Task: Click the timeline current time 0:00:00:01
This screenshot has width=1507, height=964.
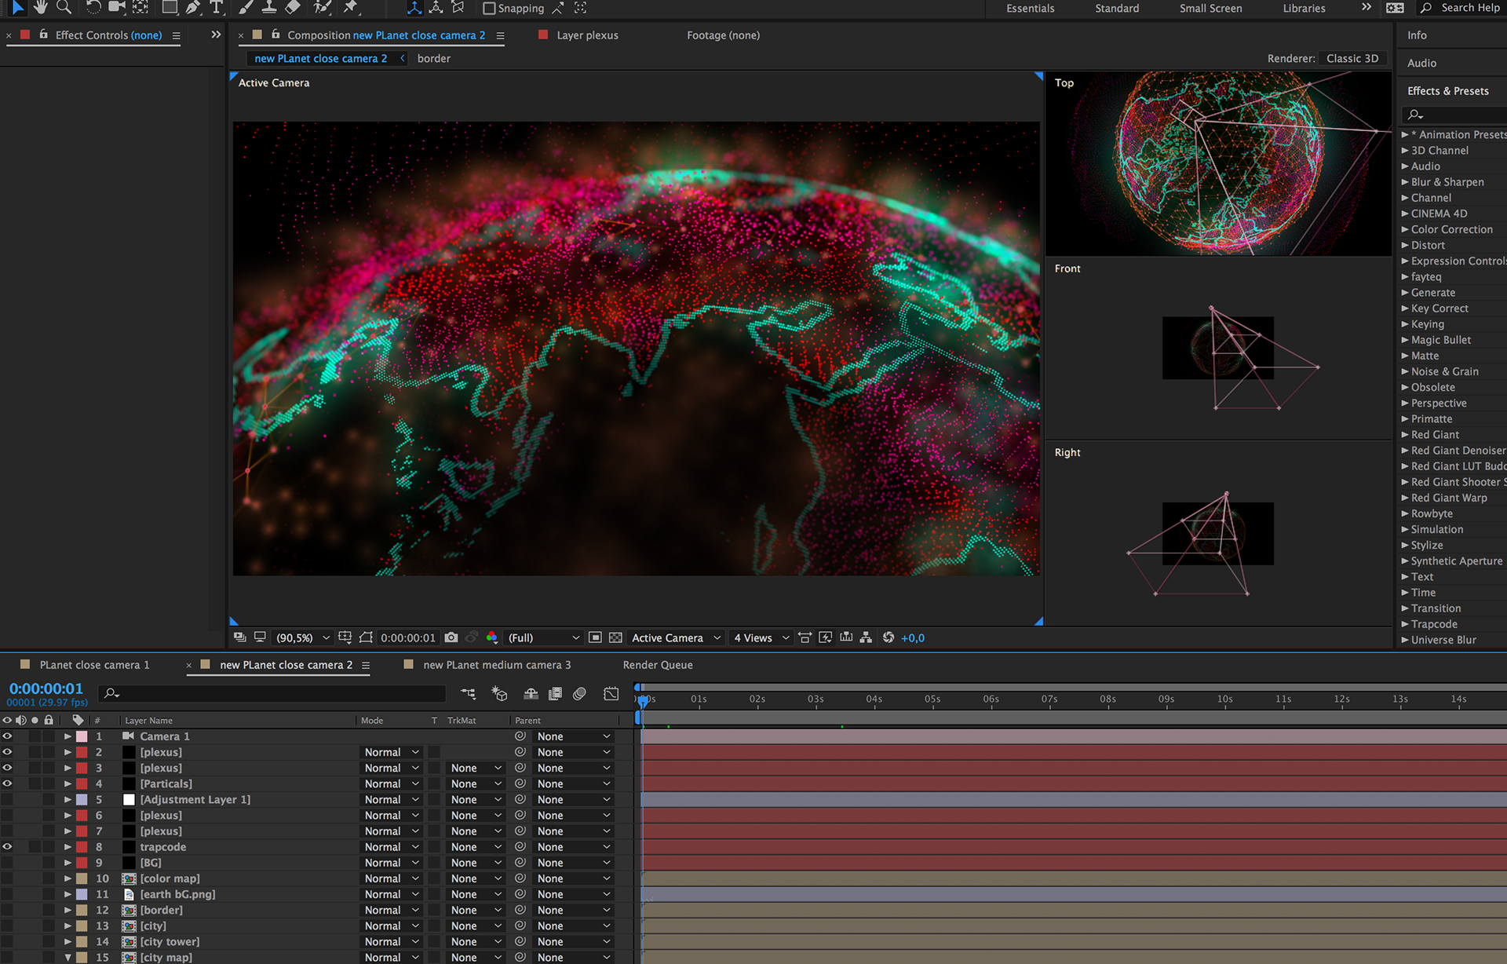Action: [46, 688]
